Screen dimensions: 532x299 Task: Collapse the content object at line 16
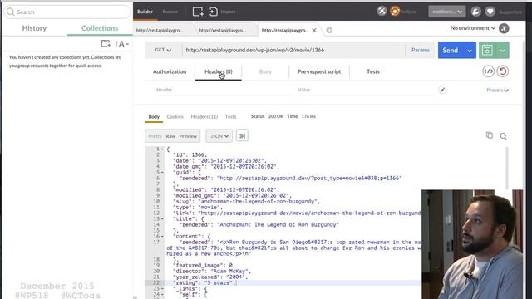coord(162,236)
